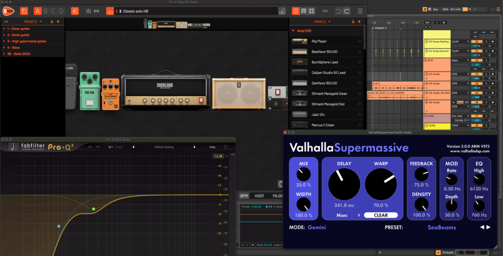Screen dimensions: 503x256
Task: Toggle the lock icon in Presets panel
Action: pos(52,22)
